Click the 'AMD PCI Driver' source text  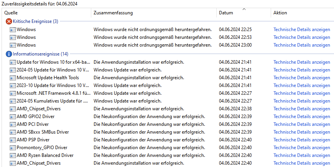[33, 124]
